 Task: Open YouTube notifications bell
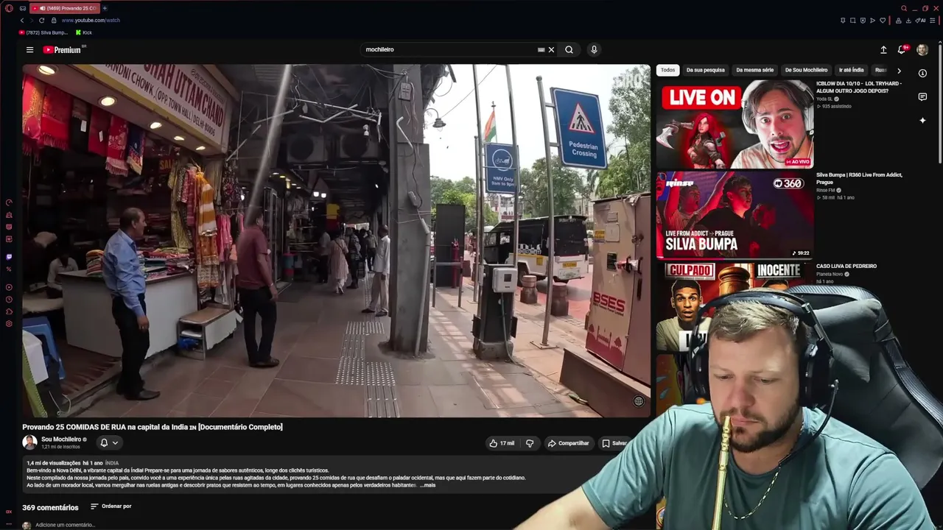click(901, 50)
